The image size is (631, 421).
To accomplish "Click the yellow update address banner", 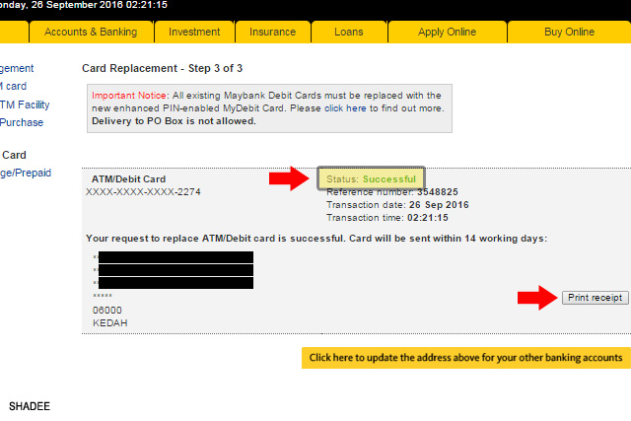I will 466,358.
